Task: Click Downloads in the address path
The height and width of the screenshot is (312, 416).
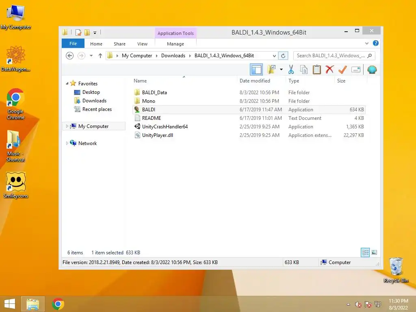Action: 173,56
